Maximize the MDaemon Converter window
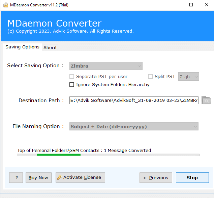214x198 pixels. point(191,5)
